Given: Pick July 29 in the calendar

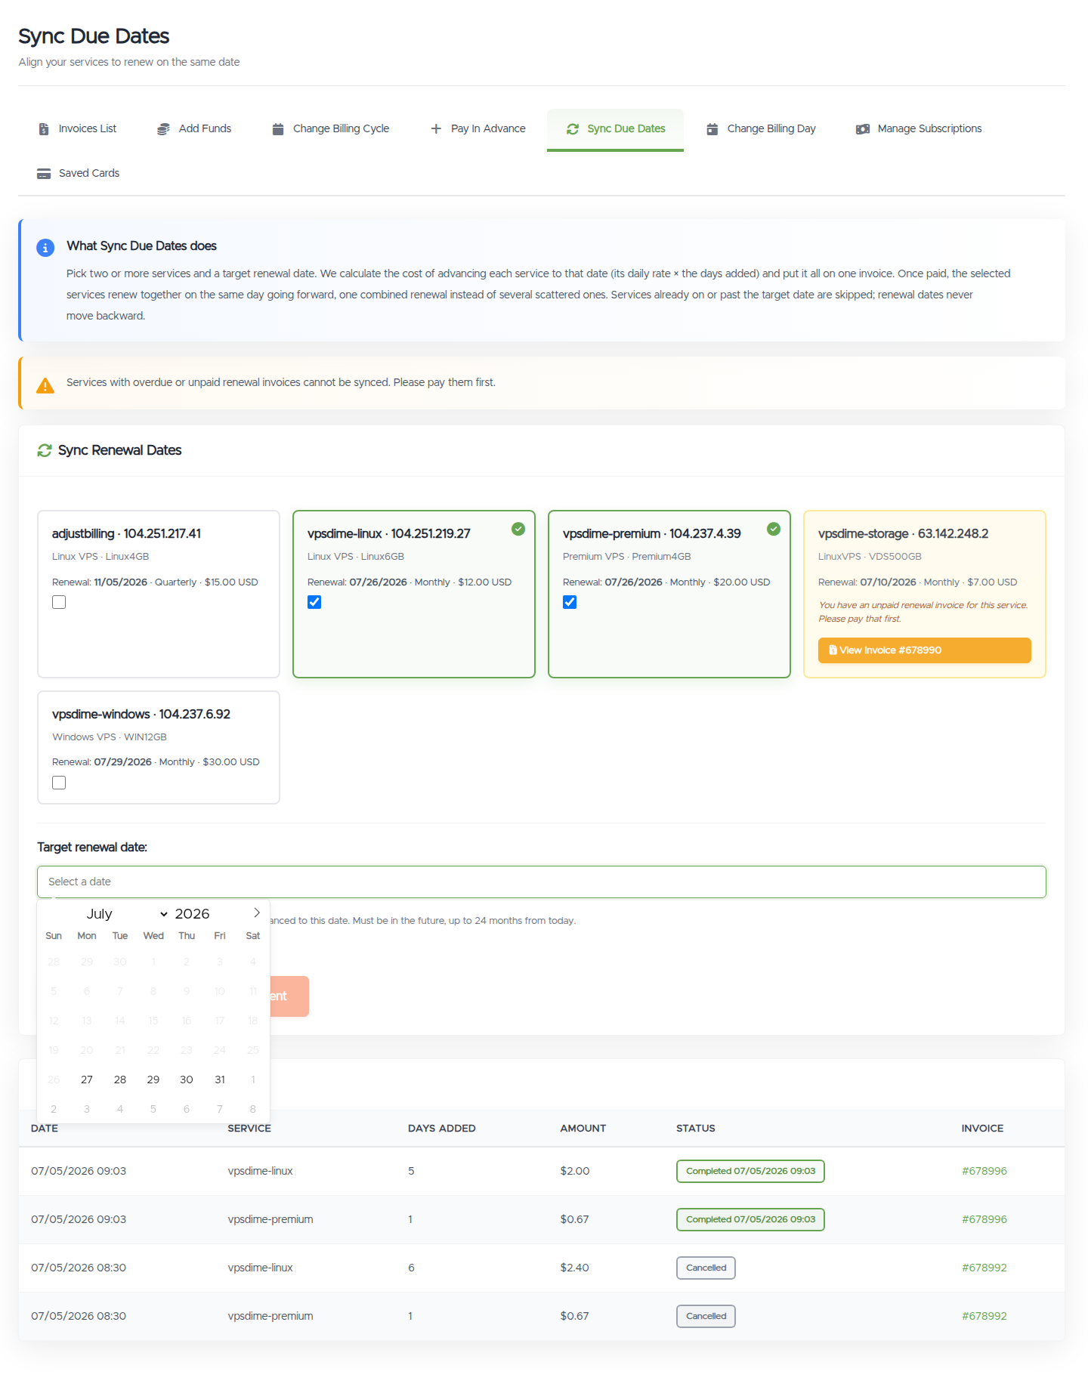Looking at the screenshot, I should pos(153,1079).
